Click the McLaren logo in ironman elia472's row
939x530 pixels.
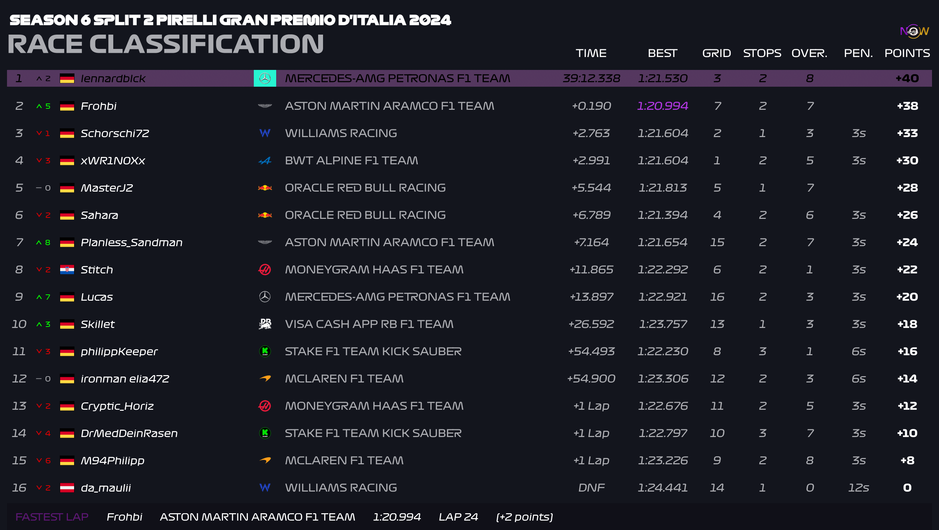point(265,378)
